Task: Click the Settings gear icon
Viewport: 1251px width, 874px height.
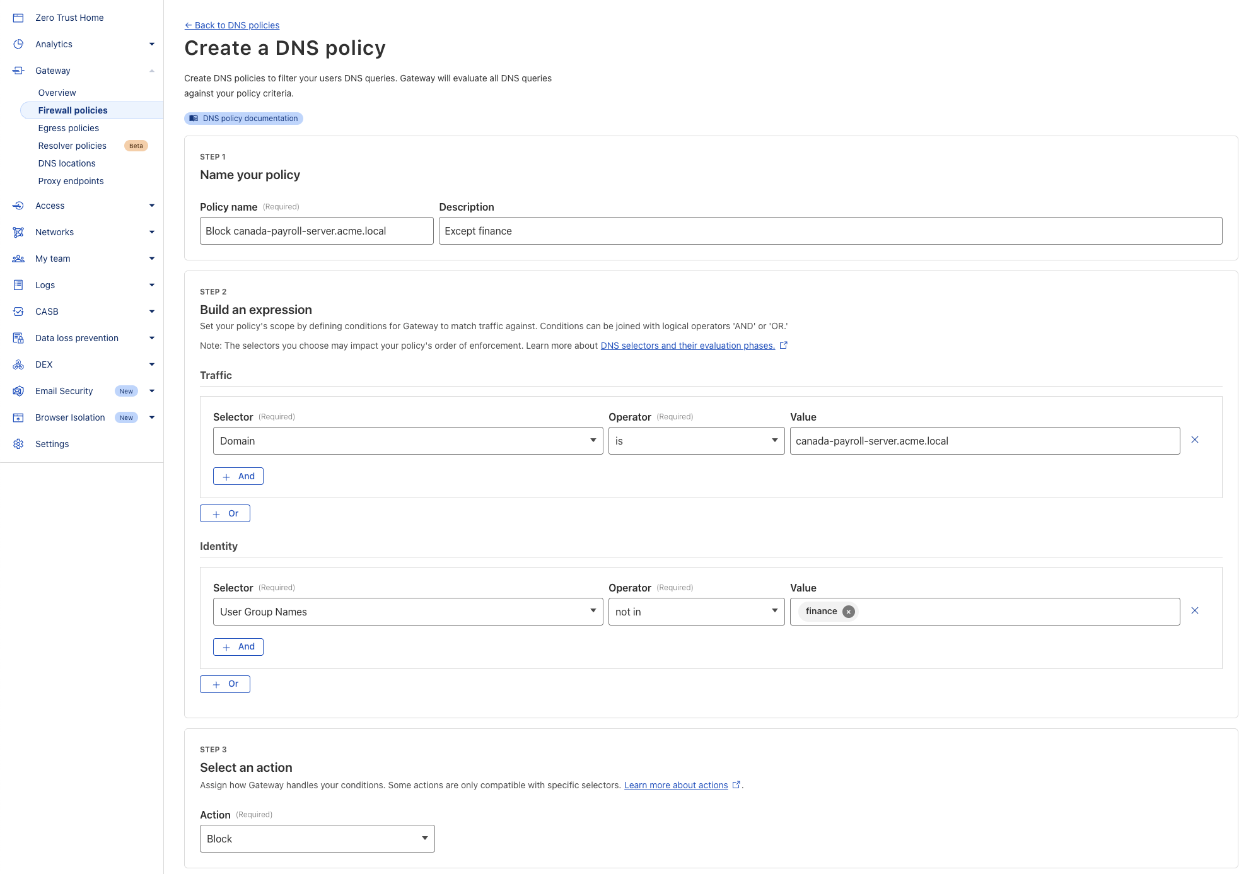Action: (18, 444)
